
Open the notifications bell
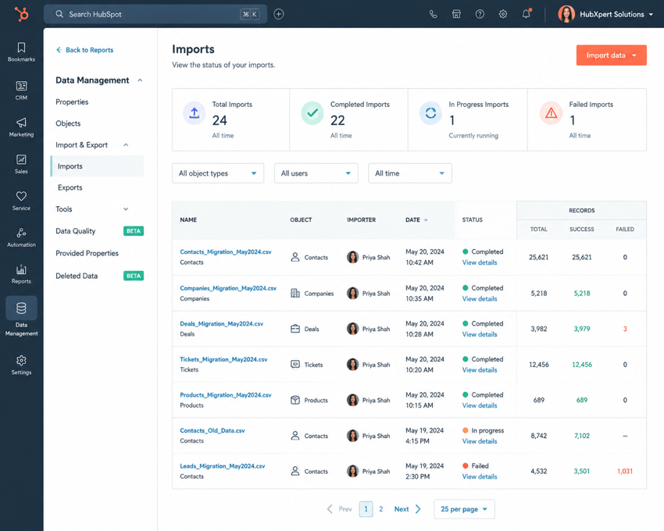526,14
